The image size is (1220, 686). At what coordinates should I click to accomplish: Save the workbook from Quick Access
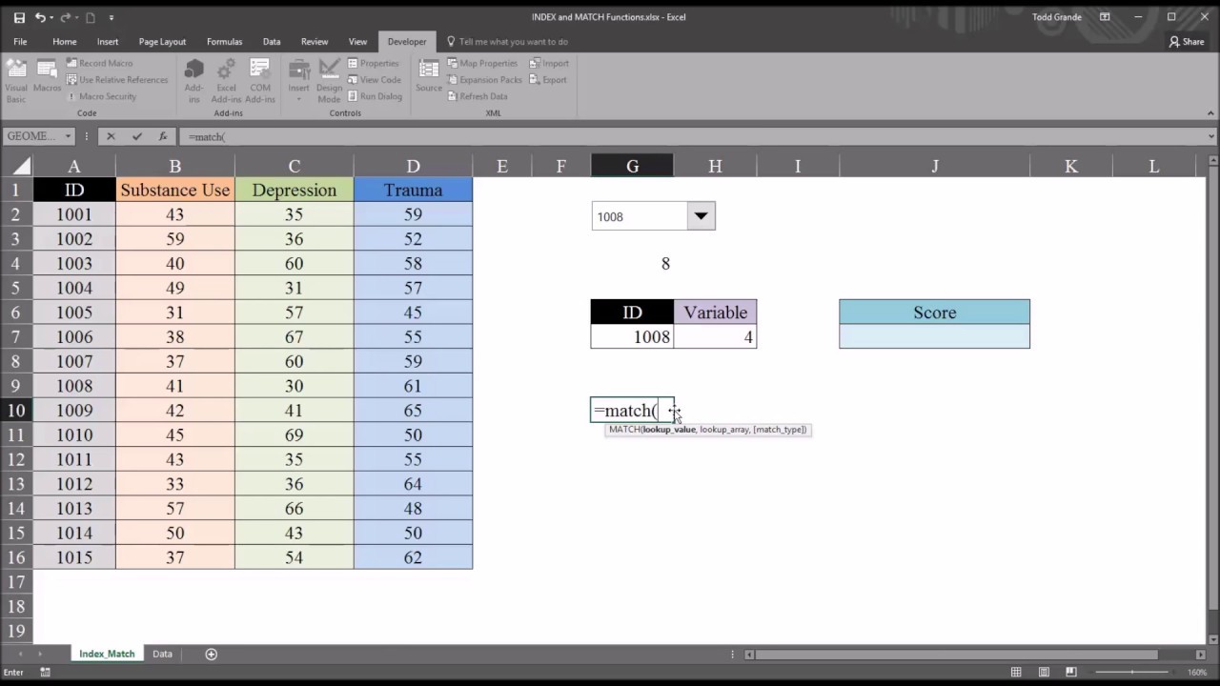(x=19, y=17)
